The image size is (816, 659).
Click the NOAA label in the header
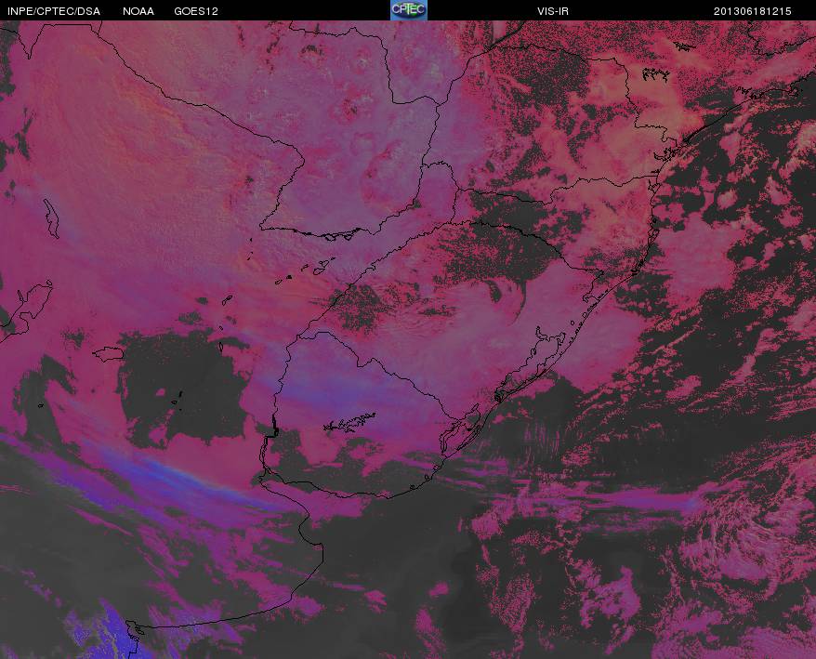[138, 11]
